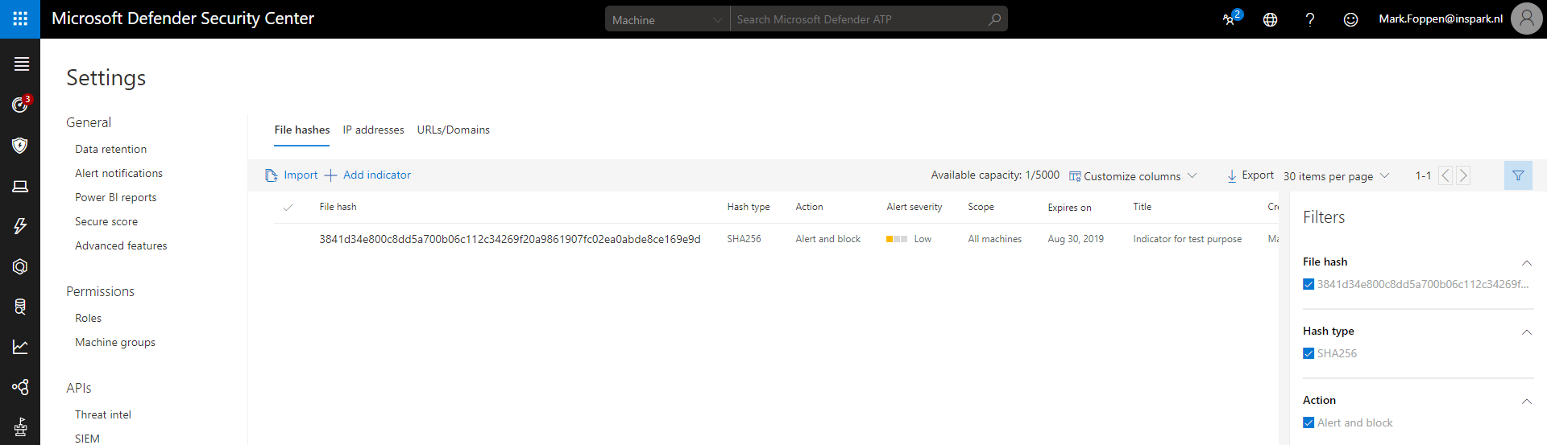Screen dimensions: 1547x445
Task: Go to the next page arrow
Action: 1463,175
